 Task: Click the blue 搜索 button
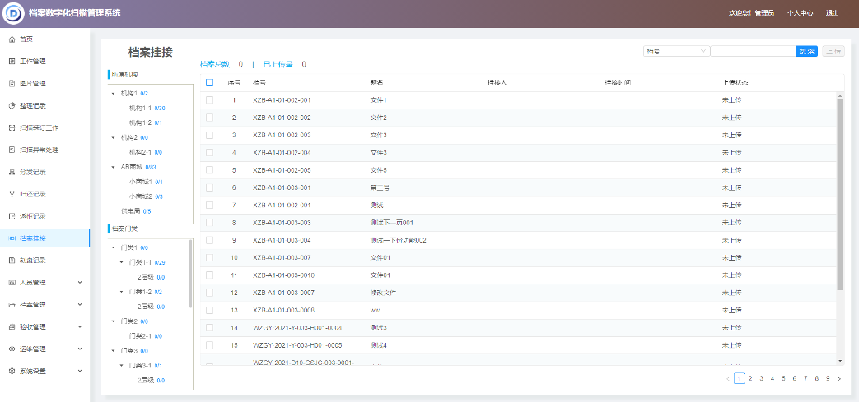(x=806, y=51)
